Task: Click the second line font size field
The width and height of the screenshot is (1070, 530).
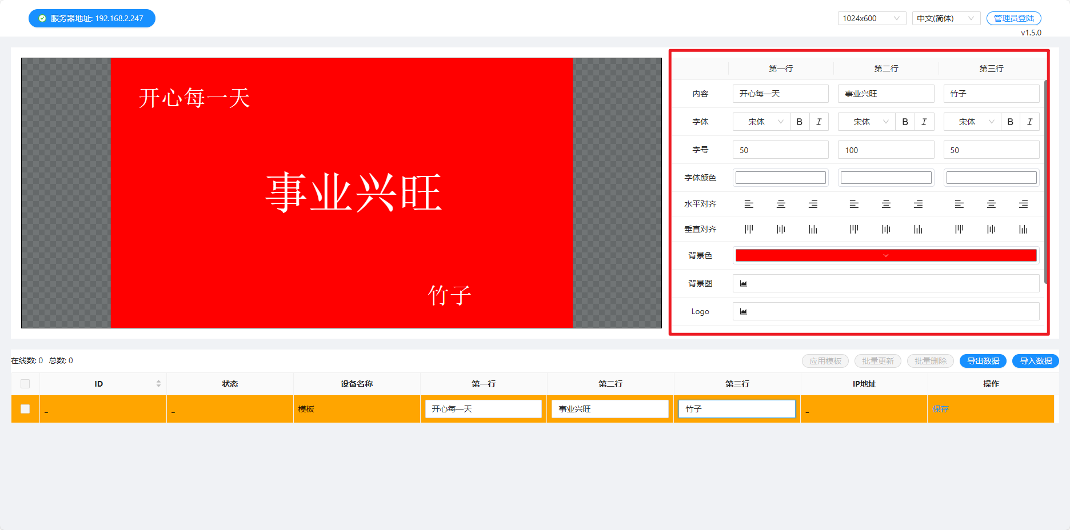Action: pos(885,150)
